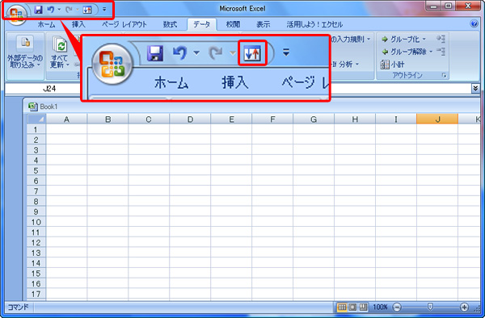Image resolution: width=485 pixels, height=318 pixels.
Task: Click the Select All corner button
Action: point(36,119)
